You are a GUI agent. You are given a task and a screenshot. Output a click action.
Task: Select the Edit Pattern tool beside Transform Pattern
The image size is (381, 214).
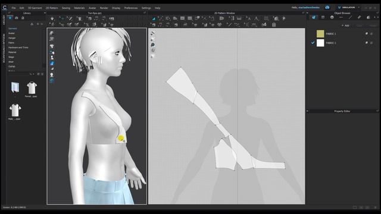coord(161,18)
